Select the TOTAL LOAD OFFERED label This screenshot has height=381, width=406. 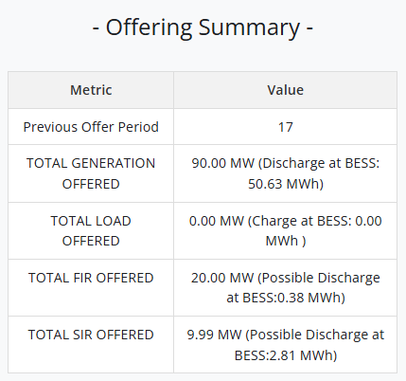click(91, 231)
